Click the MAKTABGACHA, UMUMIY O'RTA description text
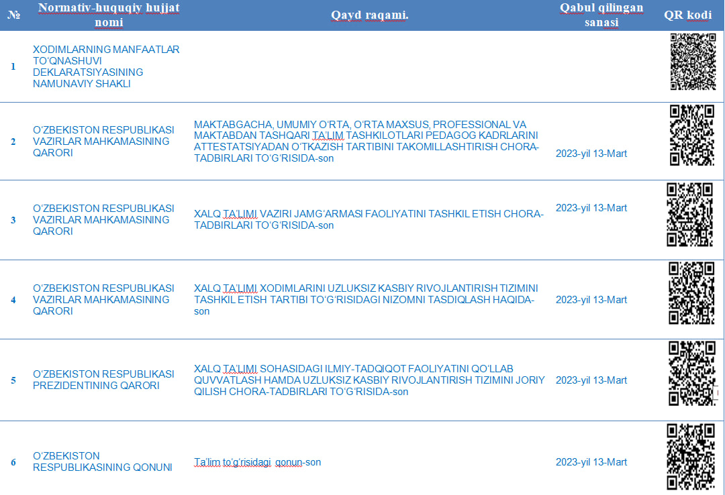This screenshot has width=725, height=495. (x=366, y=142)
